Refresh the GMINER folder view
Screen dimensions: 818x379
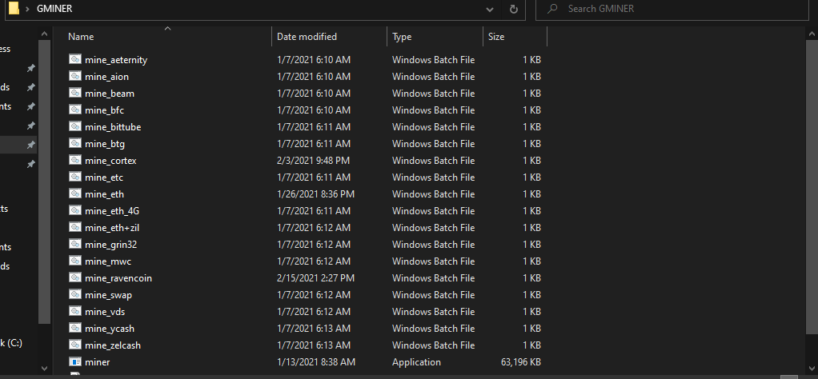coord(513,9)
